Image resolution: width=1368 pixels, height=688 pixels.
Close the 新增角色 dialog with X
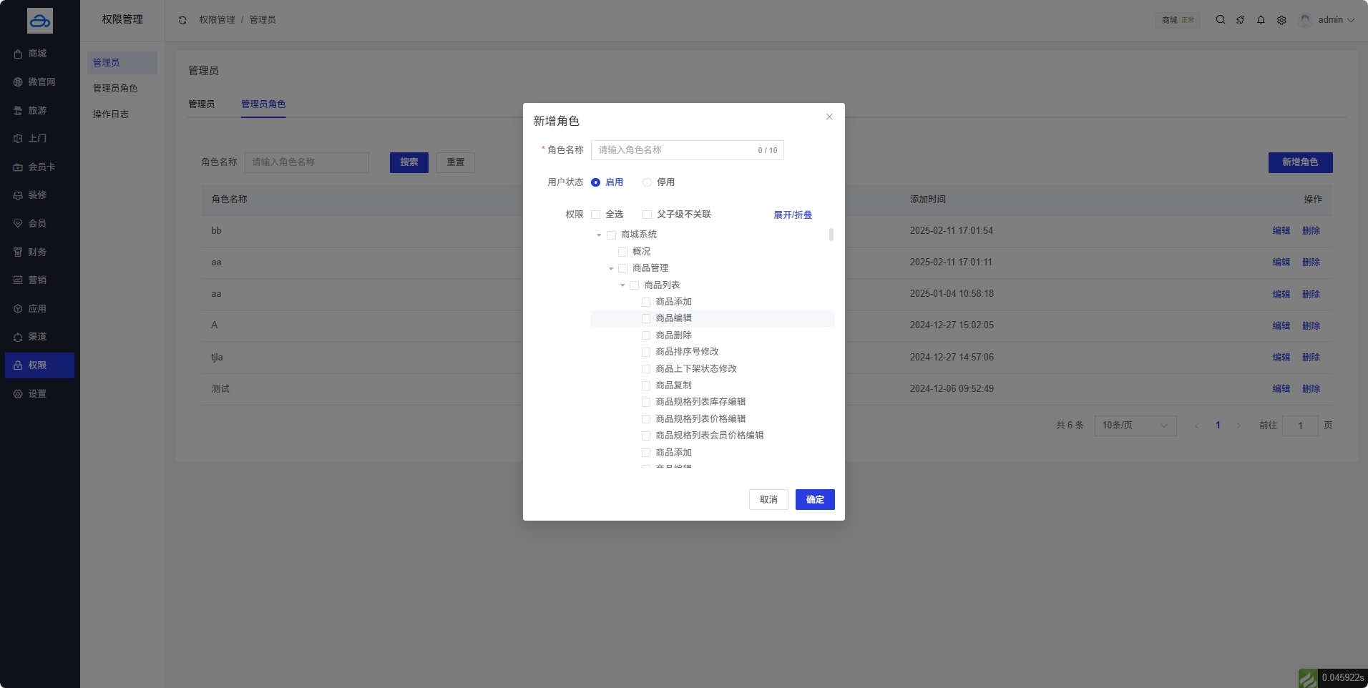[x=829, y=117]
